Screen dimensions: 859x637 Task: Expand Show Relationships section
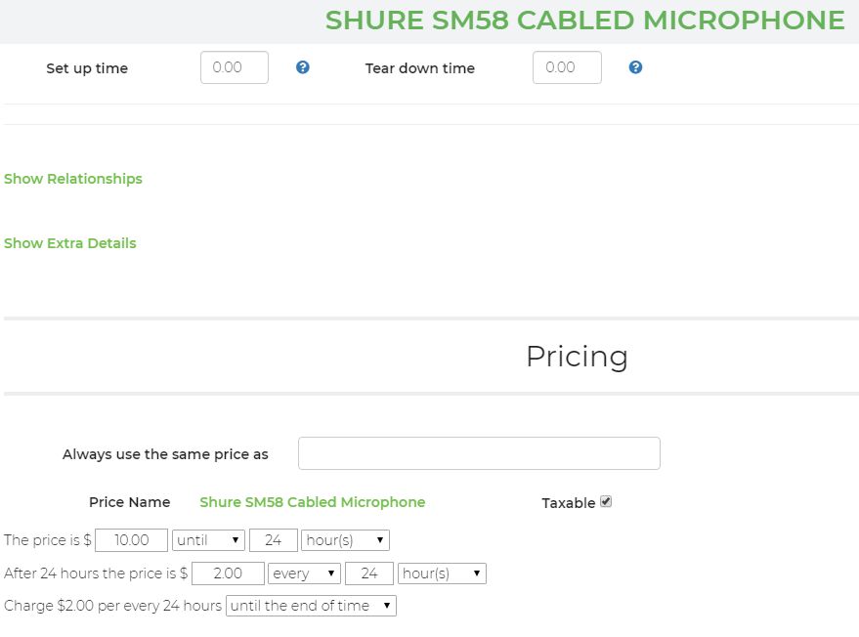click(x=73, y=179)
